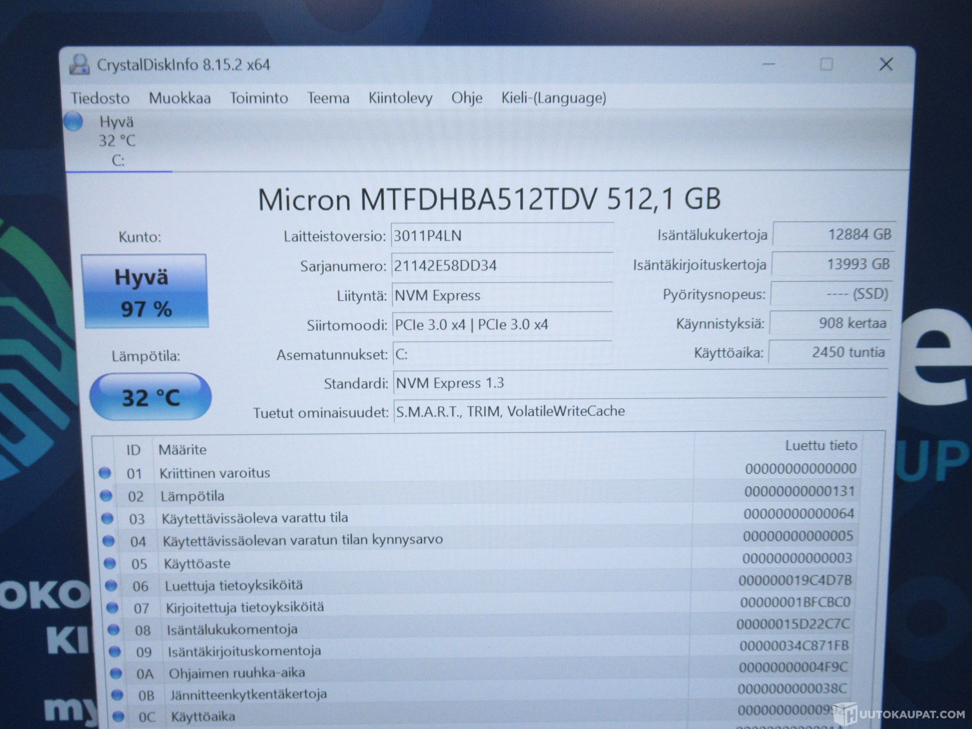Viewport: 972px width, 729px height.
Task: Click raw value 000000019C4D7B
Action: 795,580
